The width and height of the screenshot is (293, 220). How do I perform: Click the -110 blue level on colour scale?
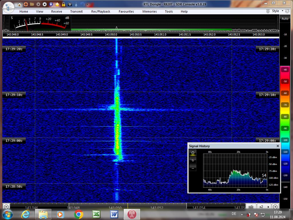285,152
